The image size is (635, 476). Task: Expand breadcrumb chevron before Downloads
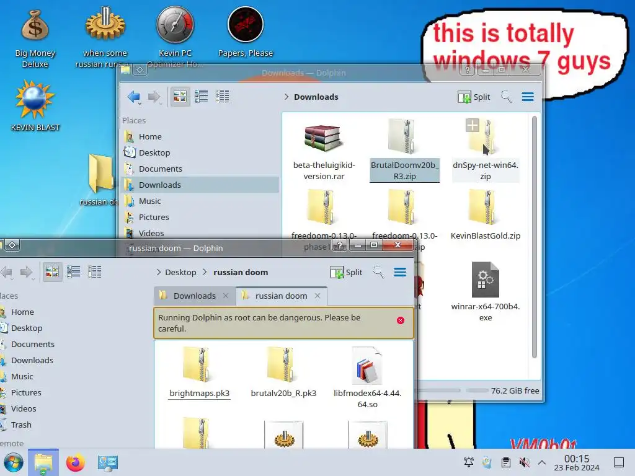pos(286,97)
